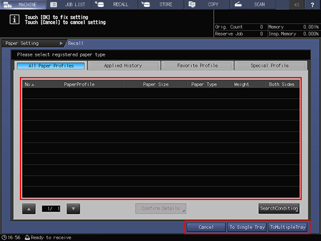Click the Paper Type column header
The width and height of the screenshot is (321, 241).
pos(204,84)
